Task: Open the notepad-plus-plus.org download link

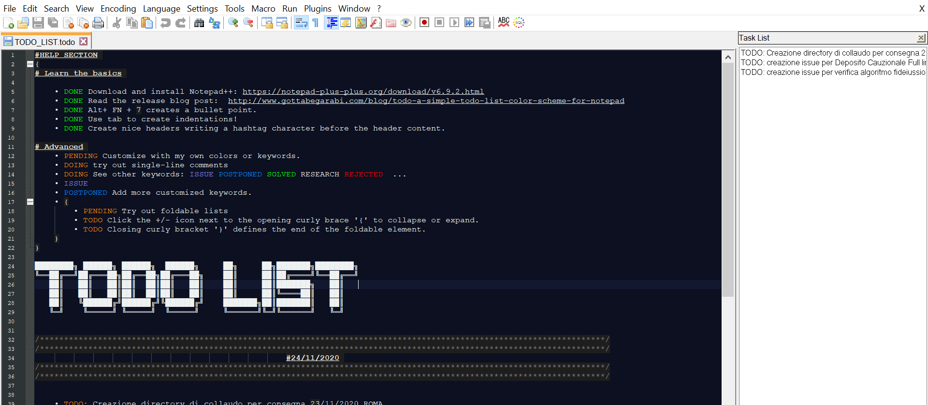Action: (x=363, y=91)
